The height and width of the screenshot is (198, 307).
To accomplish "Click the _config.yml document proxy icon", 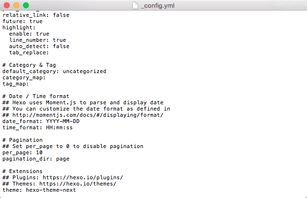I will tap(135, 5).
